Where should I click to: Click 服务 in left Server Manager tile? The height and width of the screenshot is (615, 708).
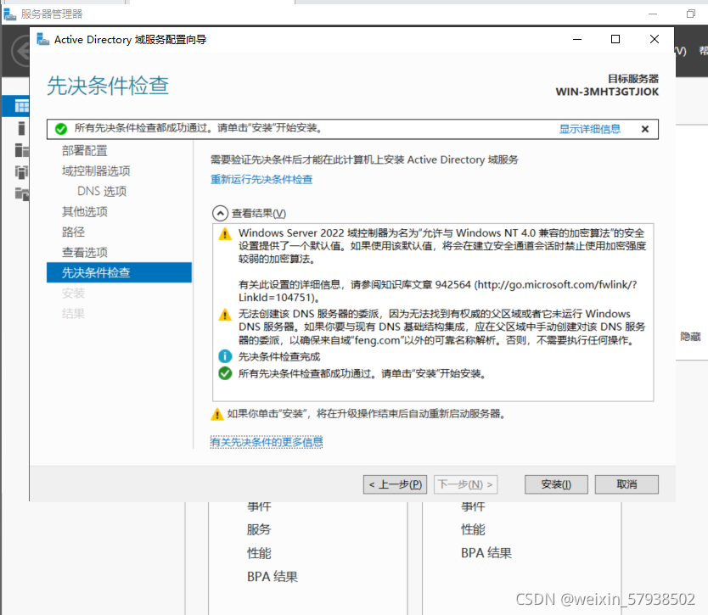point(259,529)
